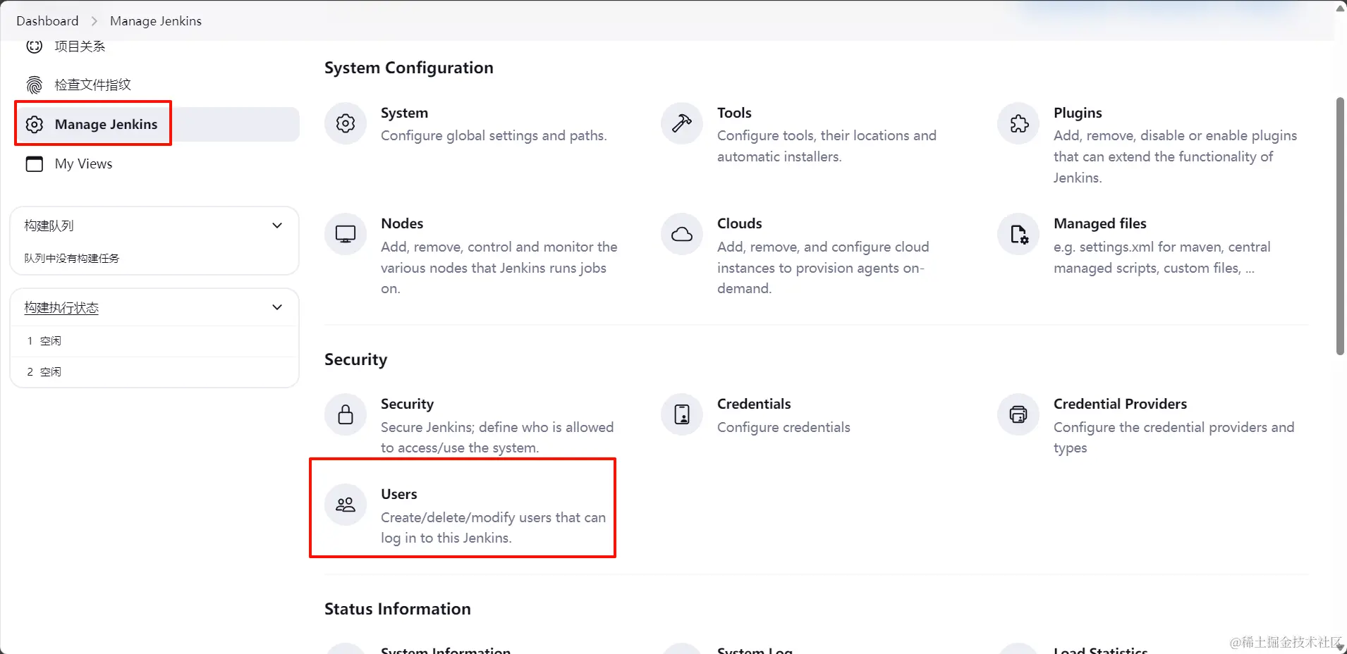Viewport: 1347px width, 654px height.
Task: Click the fingerprint icon in sidebar
Action: pyautogui.click(x=34, y=85)
